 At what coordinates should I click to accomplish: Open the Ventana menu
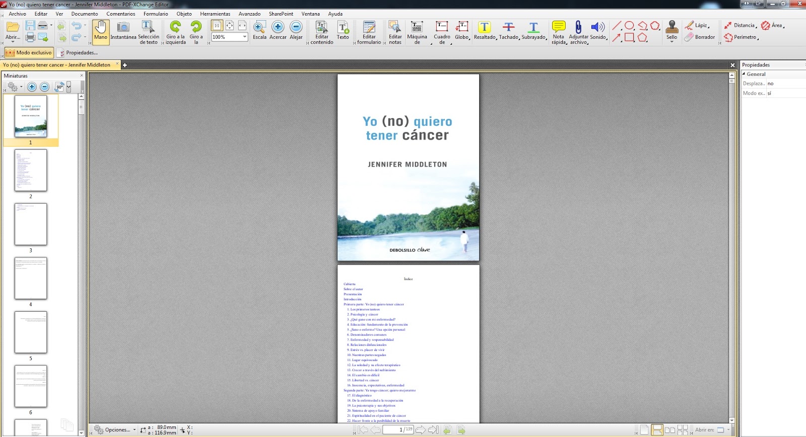coord(310,14)
